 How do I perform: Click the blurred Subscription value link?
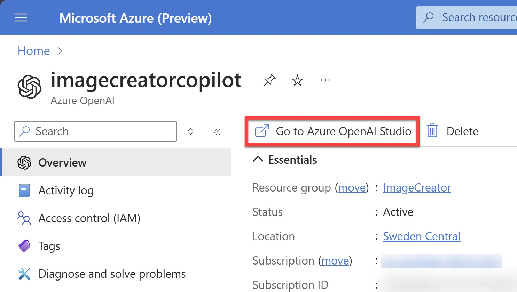tap(441, 261)
